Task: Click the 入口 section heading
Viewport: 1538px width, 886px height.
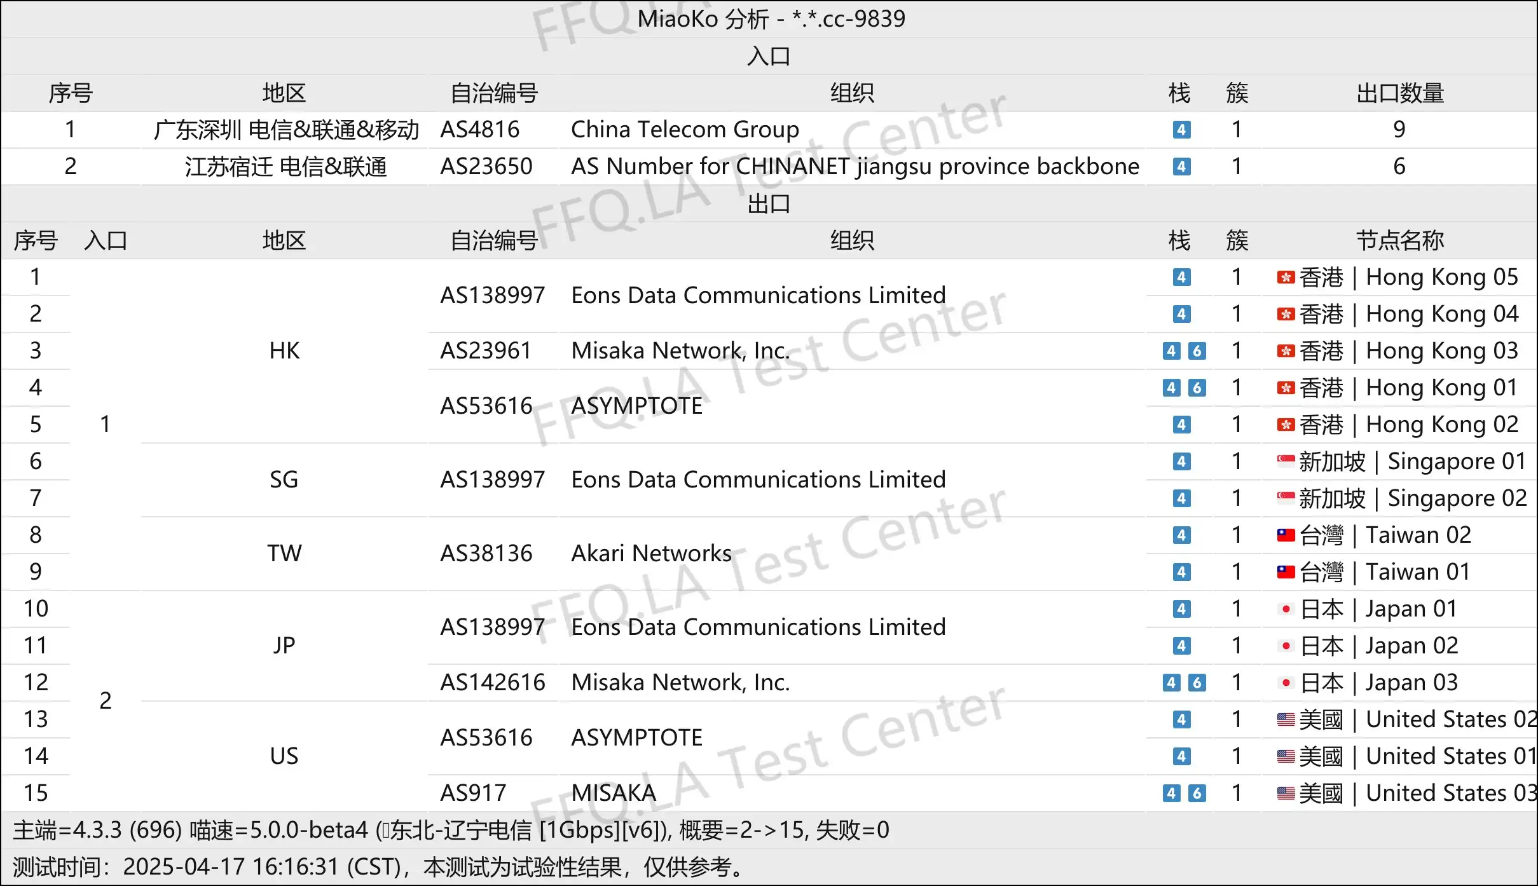Action: (768, 57)
